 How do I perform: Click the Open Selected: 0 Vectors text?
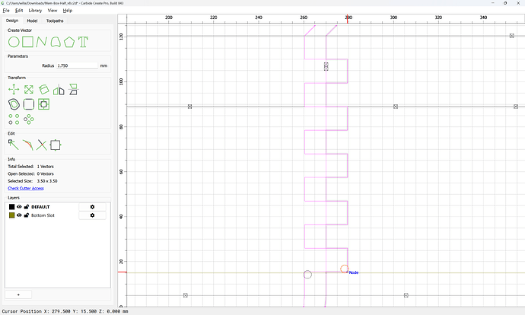30,173
